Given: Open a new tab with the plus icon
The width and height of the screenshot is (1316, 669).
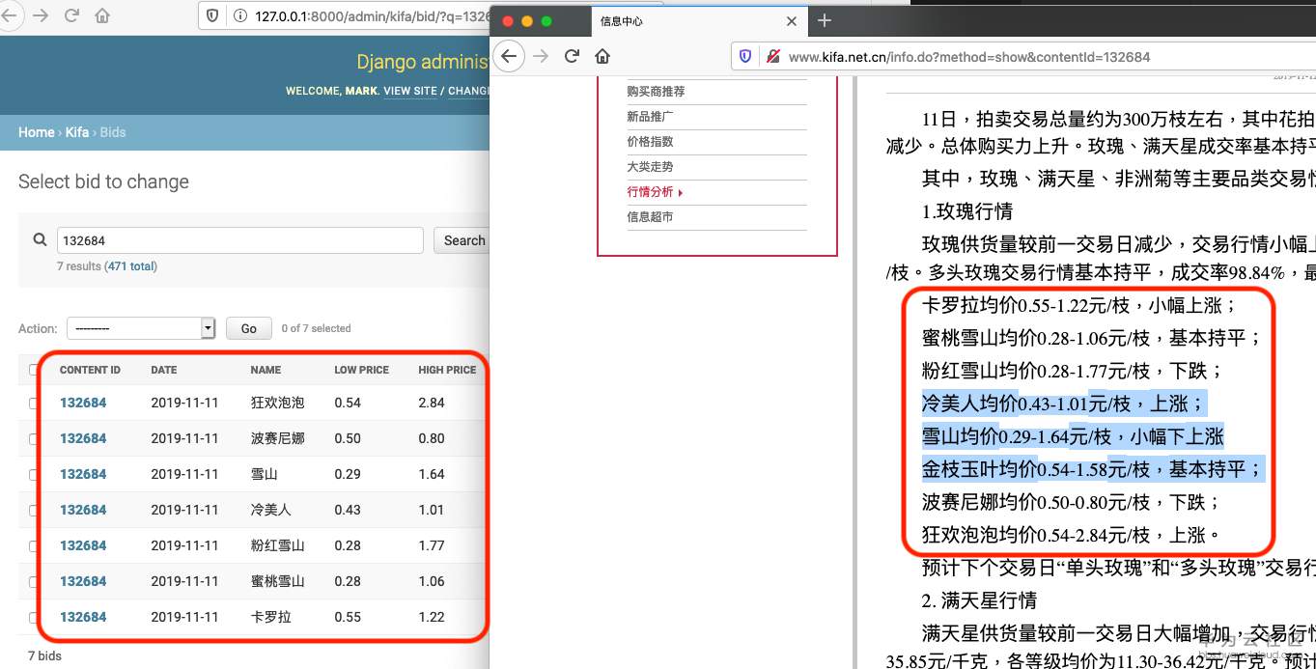Looking at the screenshot, I should tap(824, 20).
